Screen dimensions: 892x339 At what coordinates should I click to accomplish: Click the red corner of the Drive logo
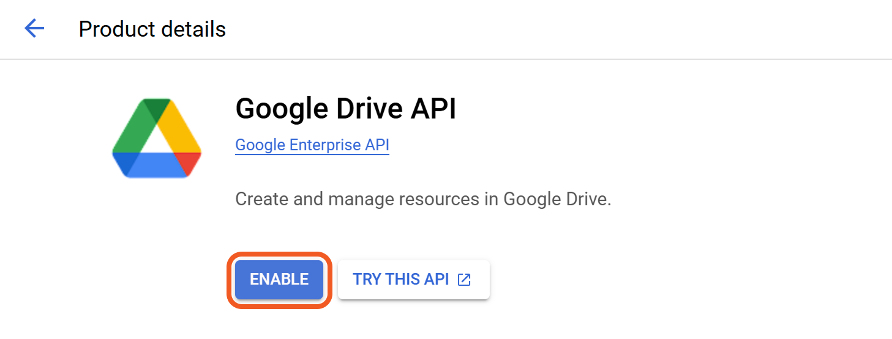pos(190,162)
